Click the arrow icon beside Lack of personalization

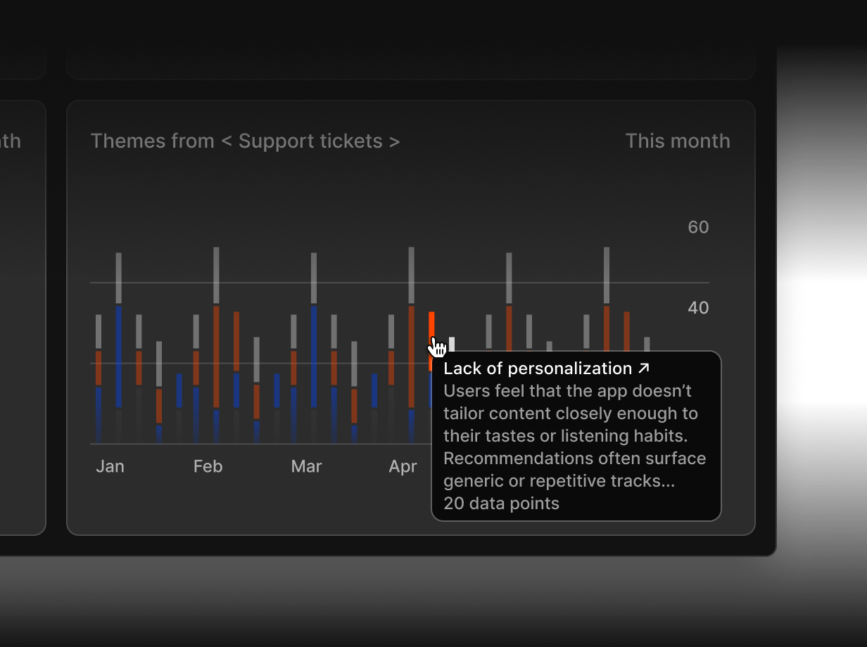[x=643, y=368]
